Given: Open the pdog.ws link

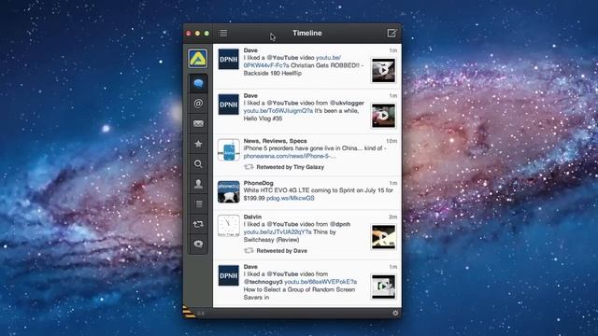Looking at the screenshot, I should coord(291,198).
